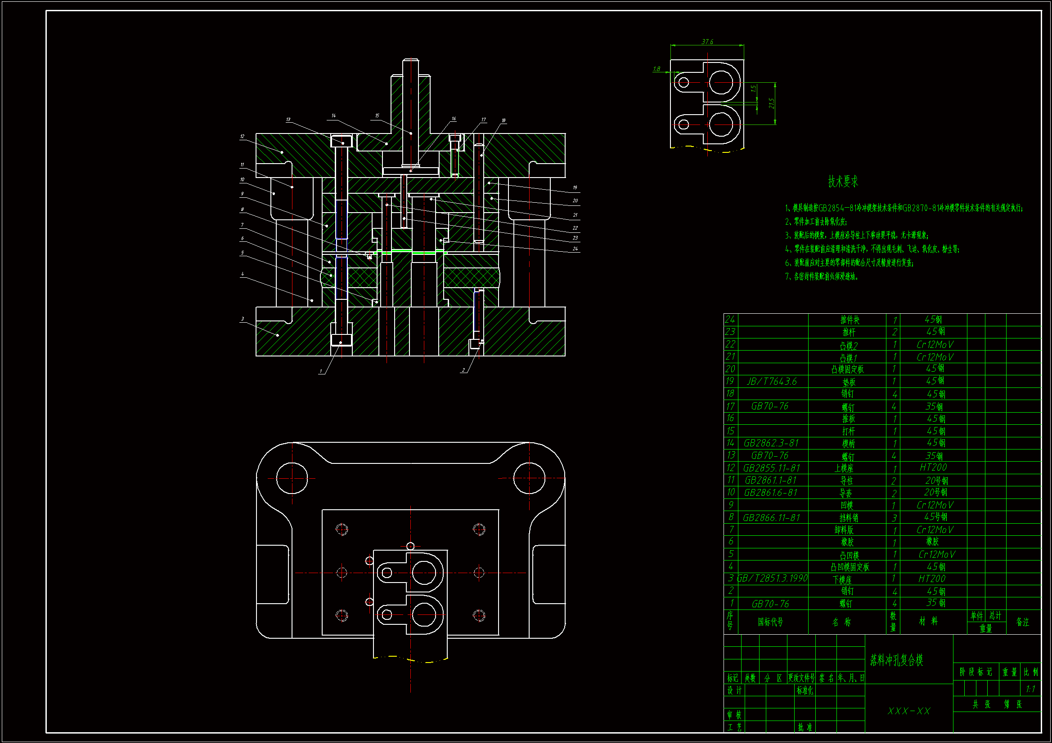The image size is (1052, 743).
Task: Select the 国标代号 column header
Action: point(770,622)
